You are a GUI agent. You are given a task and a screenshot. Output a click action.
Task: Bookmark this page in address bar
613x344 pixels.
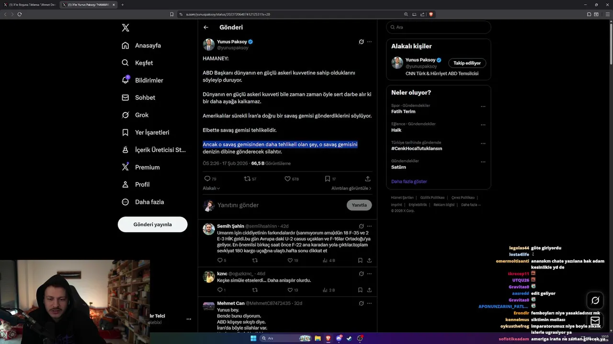point(172,14)
